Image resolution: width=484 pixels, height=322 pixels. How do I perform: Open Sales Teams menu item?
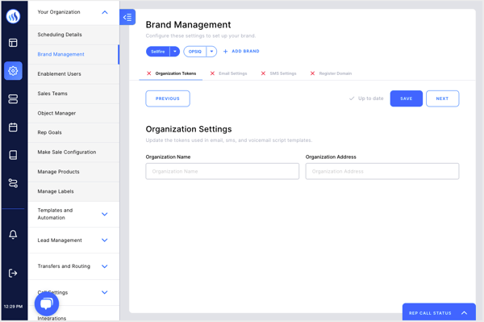click(73, 94)
